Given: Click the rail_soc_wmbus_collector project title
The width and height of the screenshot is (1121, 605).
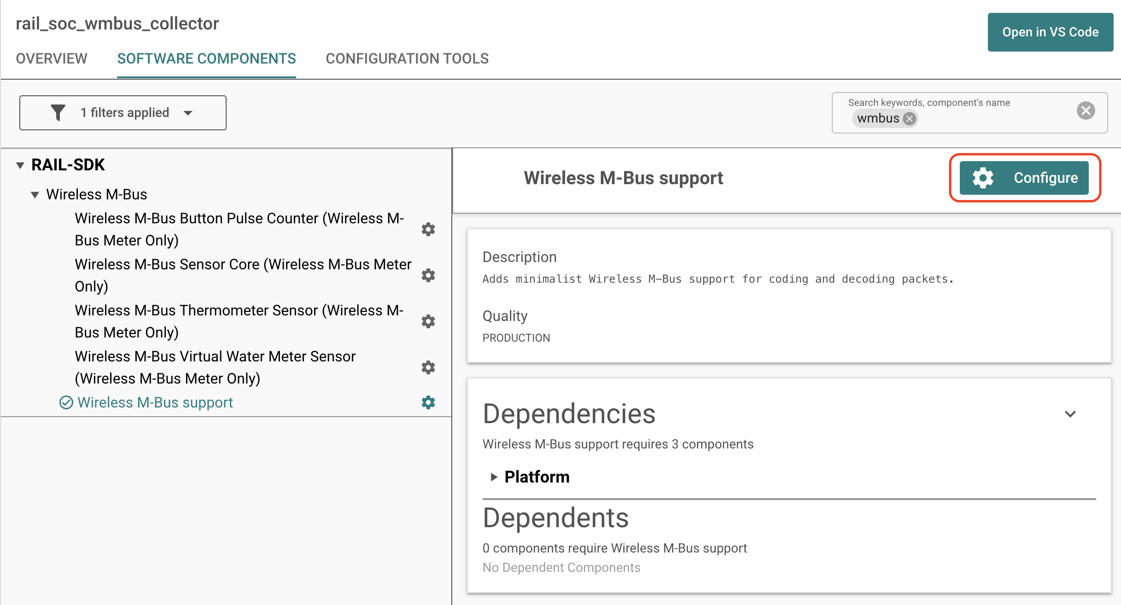Looking at the screenshot, I should point(117,23).
